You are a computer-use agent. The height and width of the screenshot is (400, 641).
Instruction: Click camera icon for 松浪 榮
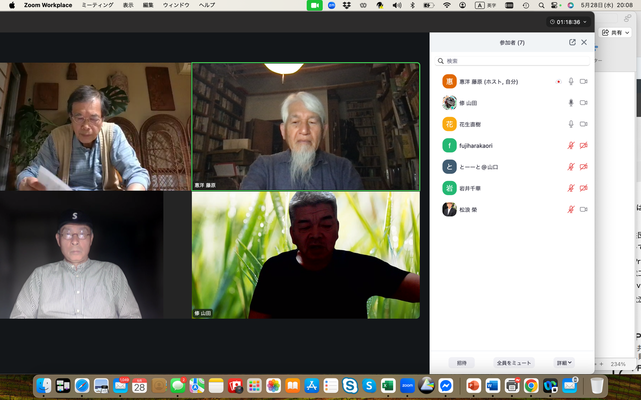click(583, 209)
